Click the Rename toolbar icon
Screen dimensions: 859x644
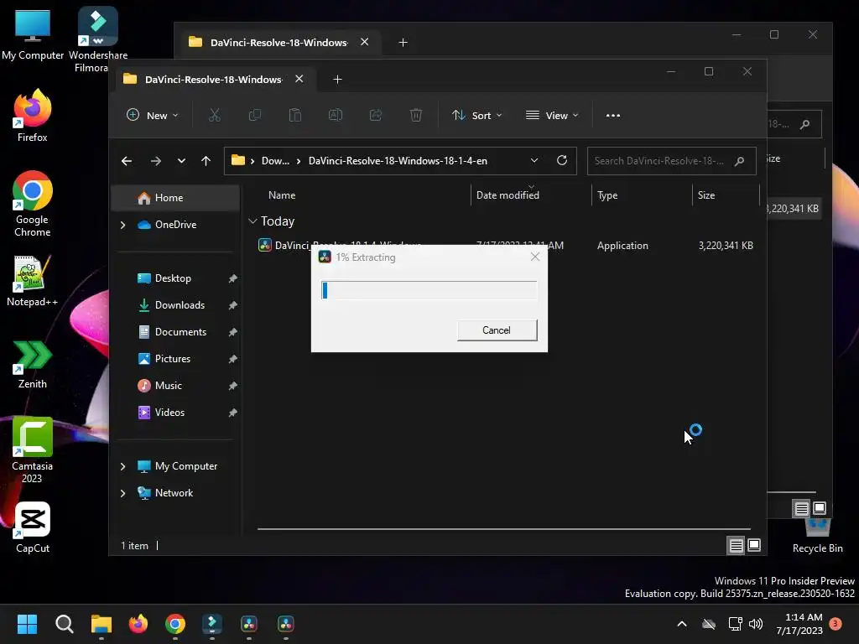click(336, 116)
